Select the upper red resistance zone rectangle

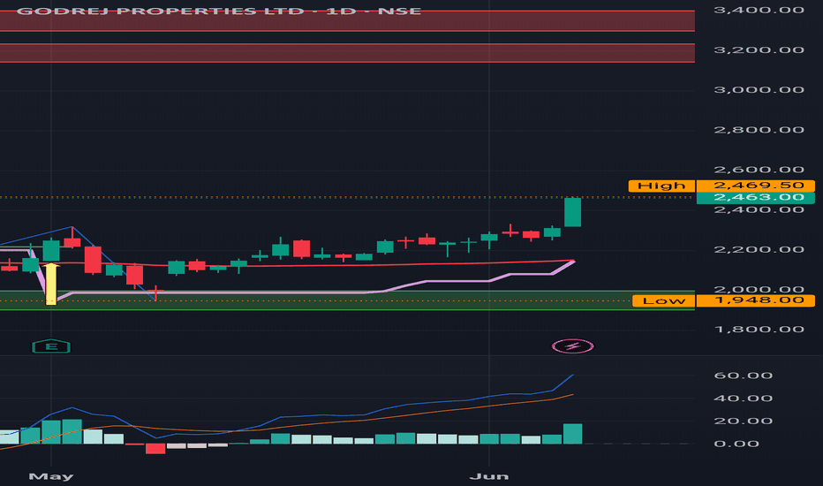(x=347, y=21)
